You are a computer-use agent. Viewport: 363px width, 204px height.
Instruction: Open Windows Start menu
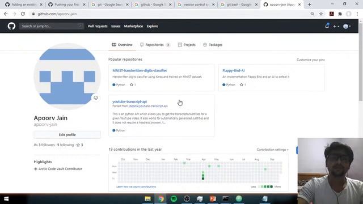(6, 199)
